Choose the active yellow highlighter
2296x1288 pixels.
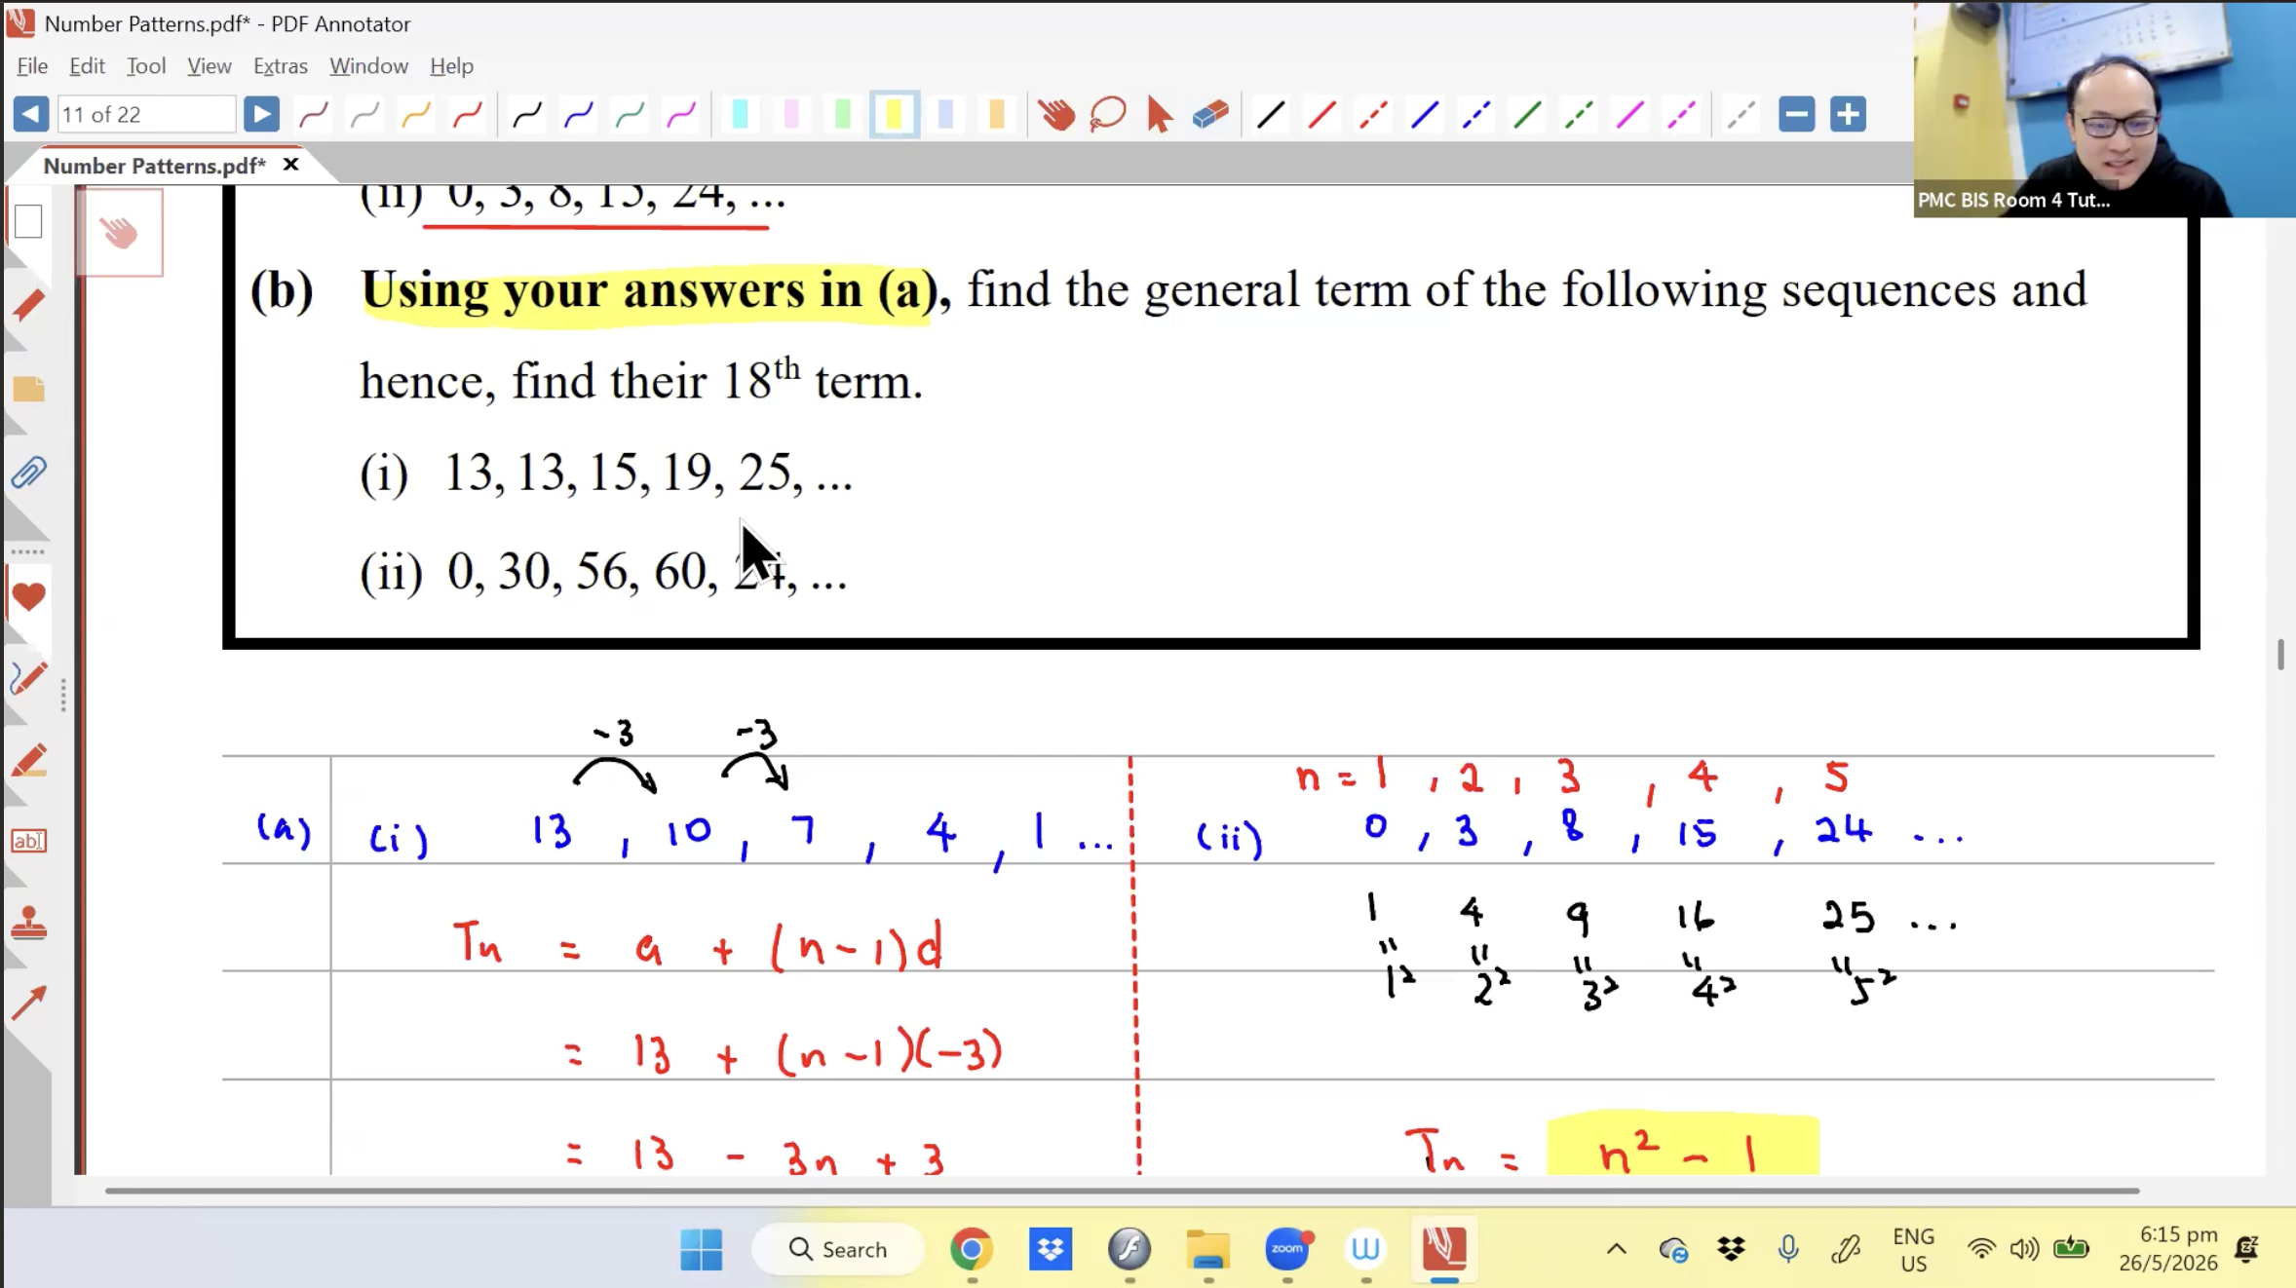[894, 115]
